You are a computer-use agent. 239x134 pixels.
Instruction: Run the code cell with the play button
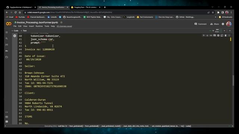(15, 36)
